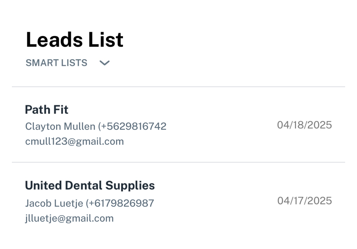Click the surname Mullen
Screen dimensions: 357x249
pos(80,126)
